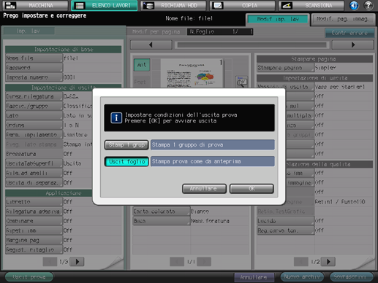The width and height of the screenshot is (378, 283).
Task: Open Uscita di separaz. setting
Action: [x=34, y=183]
